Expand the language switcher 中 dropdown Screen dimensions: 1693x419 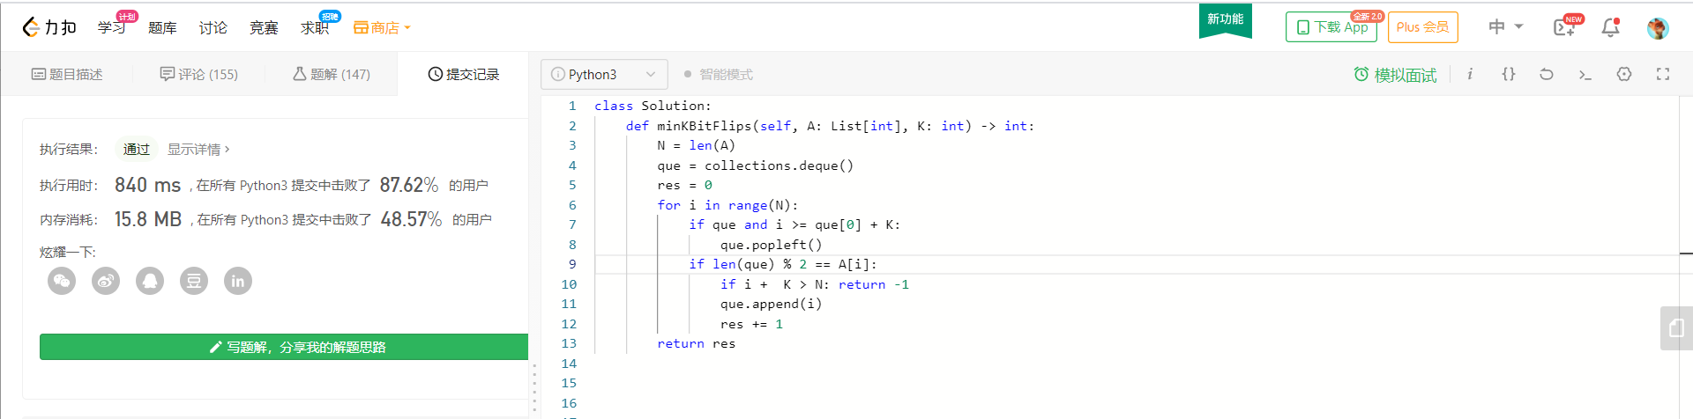tap(1506, 27)
